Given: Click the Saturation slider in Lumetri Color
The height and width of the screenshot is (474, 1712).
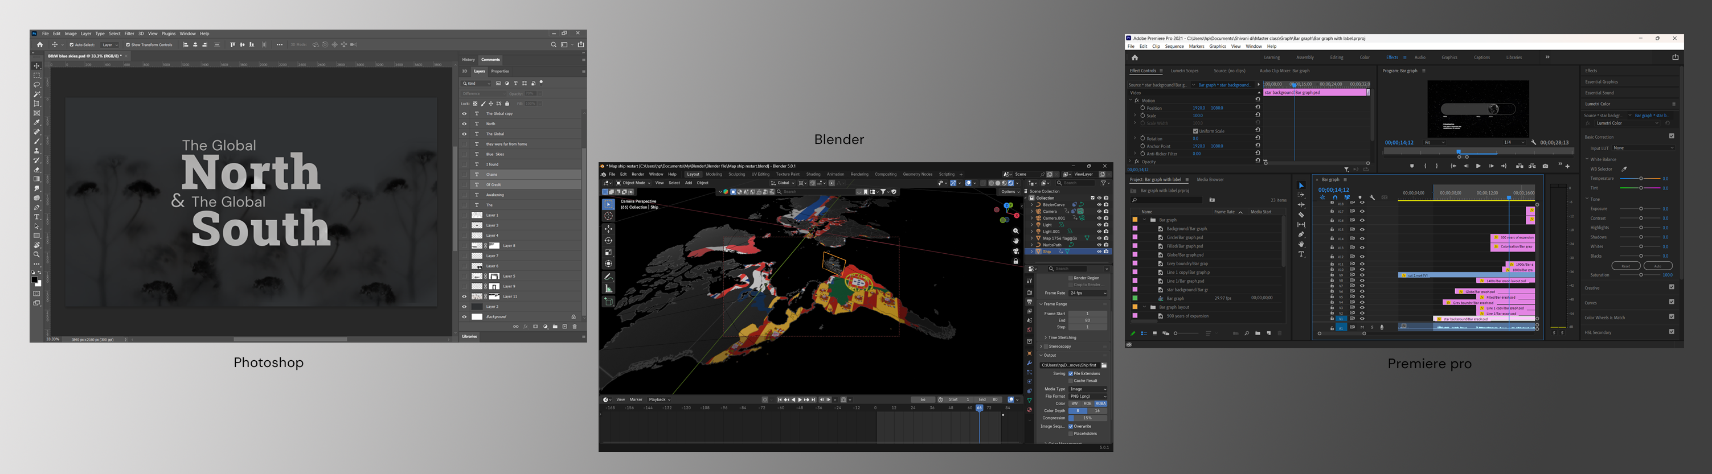Looking at the screenshot, I should 1641,275.
